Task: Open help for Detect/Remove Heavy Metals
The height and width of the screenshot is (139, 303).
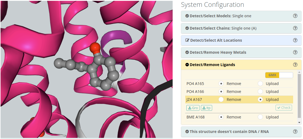Action: click(295, 52)
